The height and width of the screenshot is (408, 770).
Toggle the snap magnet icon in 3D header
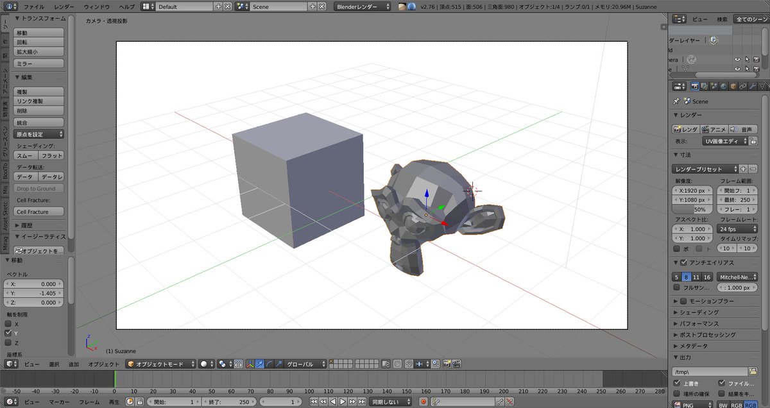pos(409,364)
